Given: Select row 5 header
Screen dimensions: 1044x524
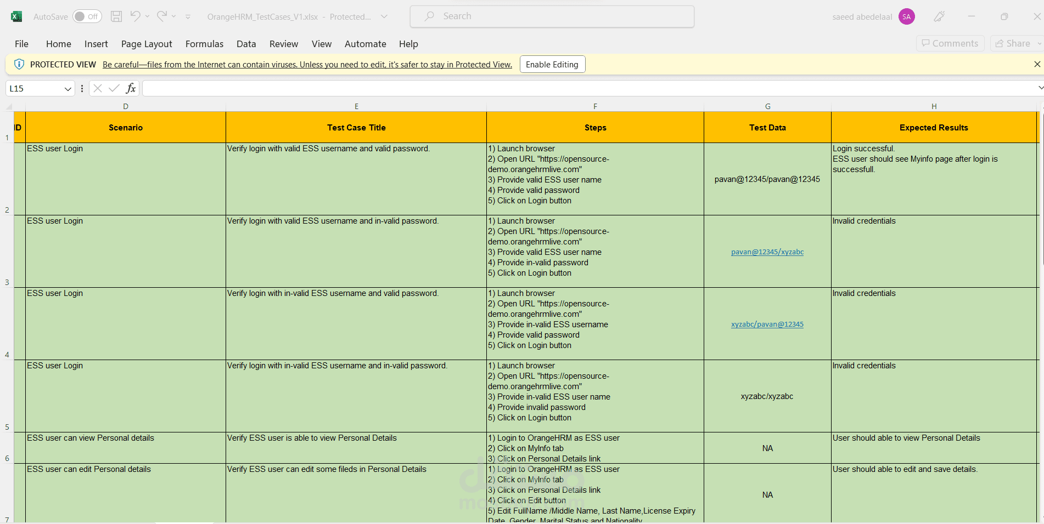Looking at the screenshot, I should click(x=7, y=396).
